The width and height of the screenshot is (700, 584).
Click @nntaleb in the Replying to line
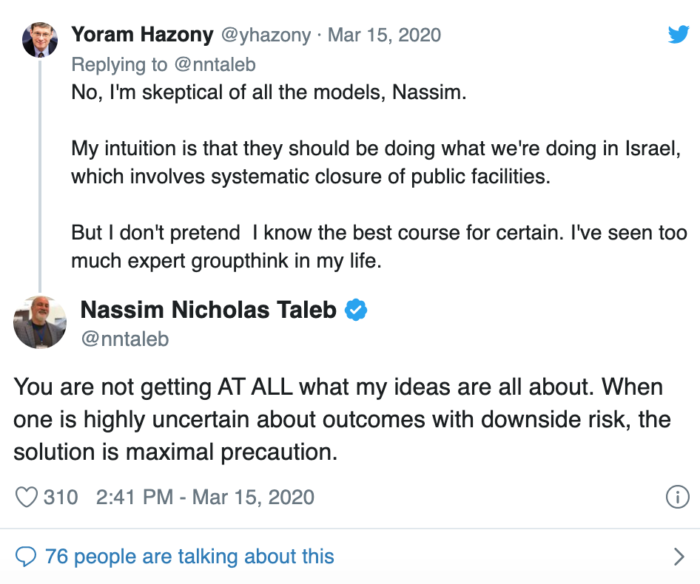tap(215, 65)
